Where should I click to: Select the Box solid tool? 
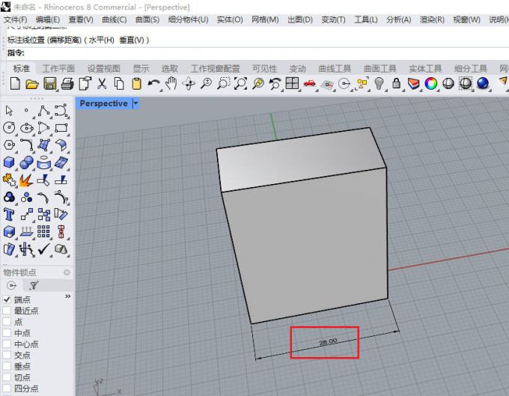click(9, 162)
